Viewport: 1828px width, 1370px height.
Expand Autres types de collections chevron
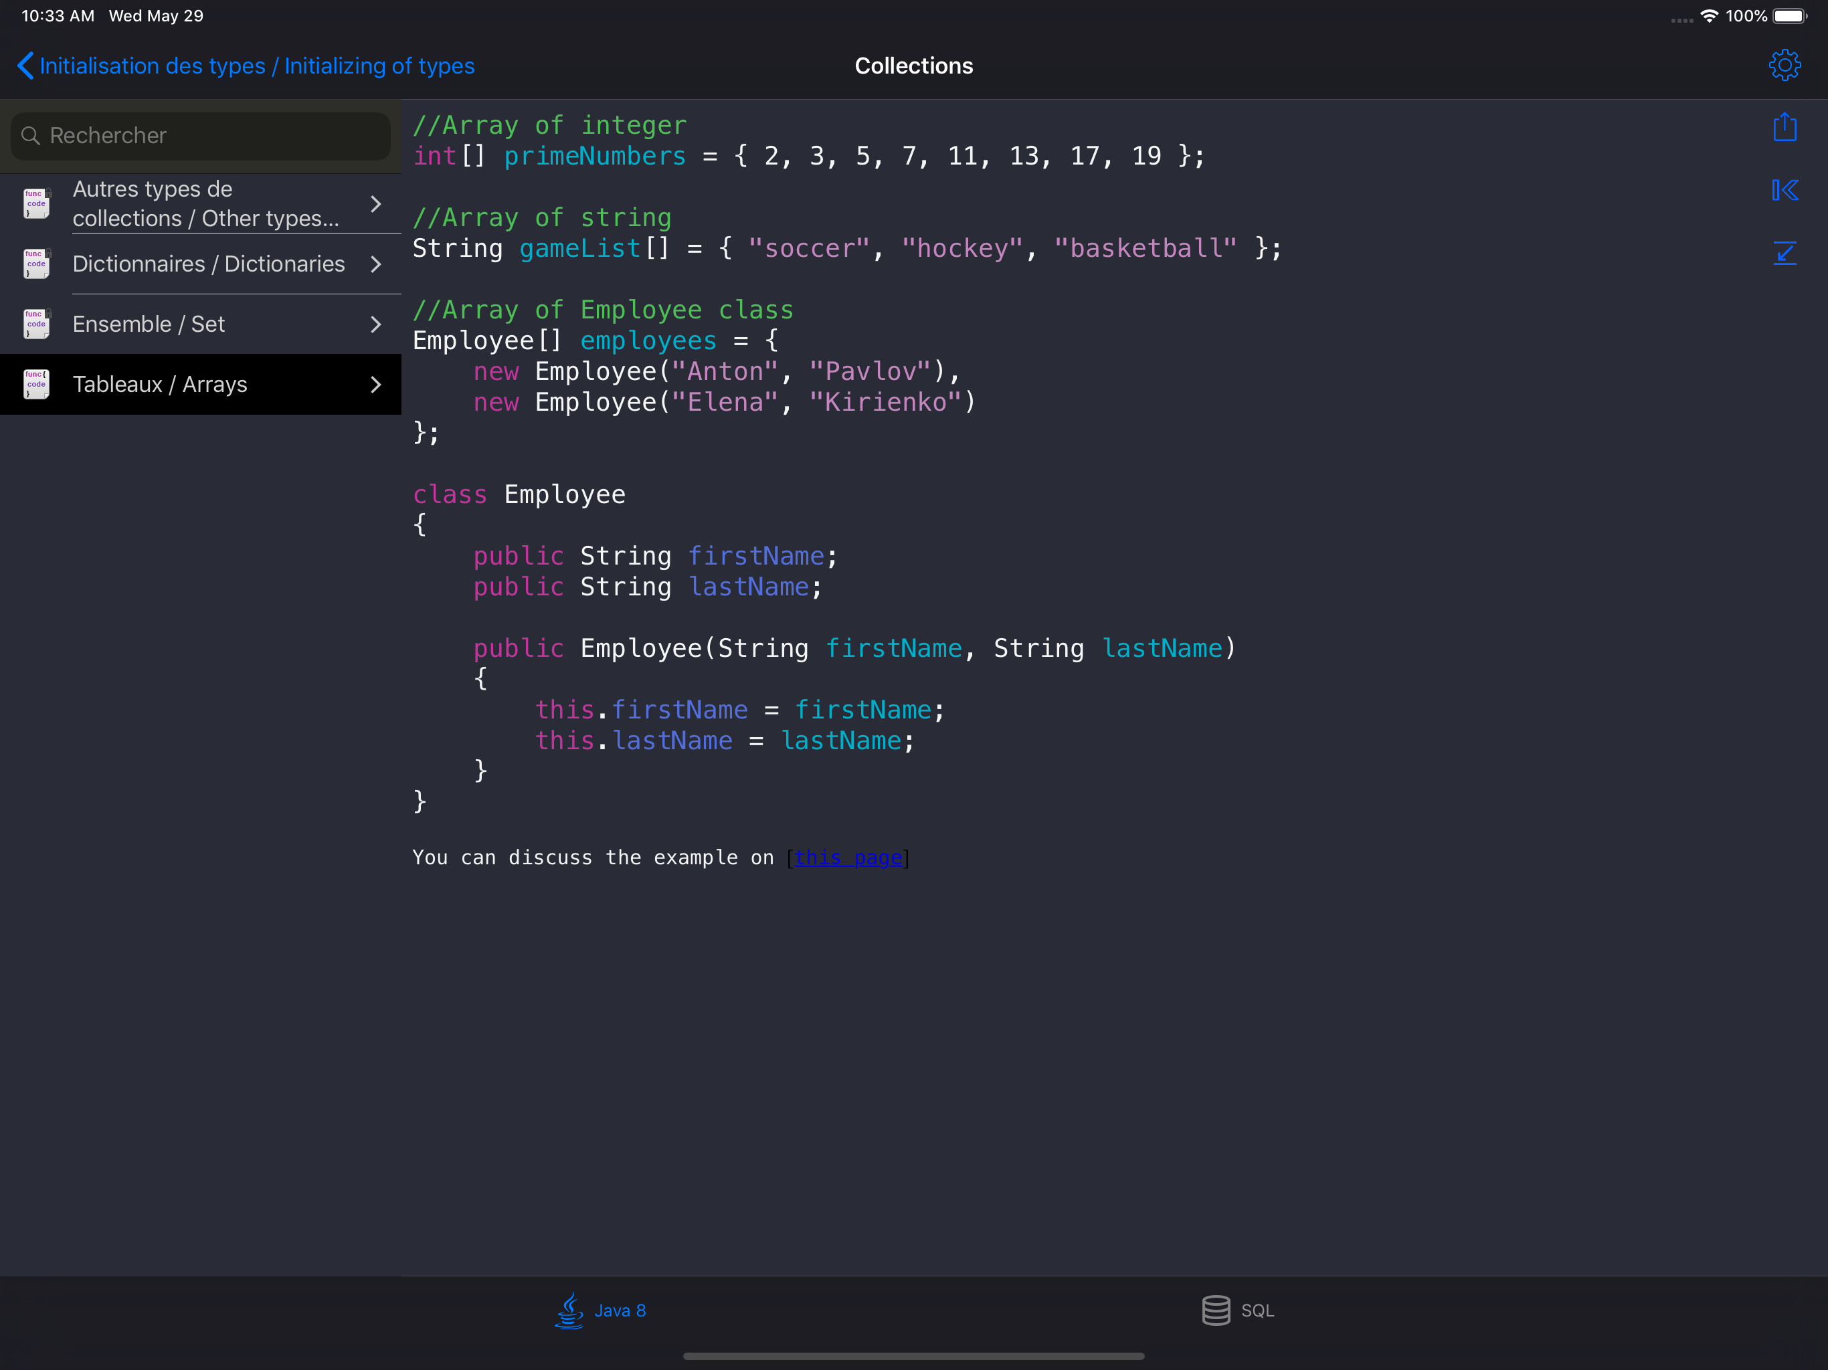pos(376,204)
